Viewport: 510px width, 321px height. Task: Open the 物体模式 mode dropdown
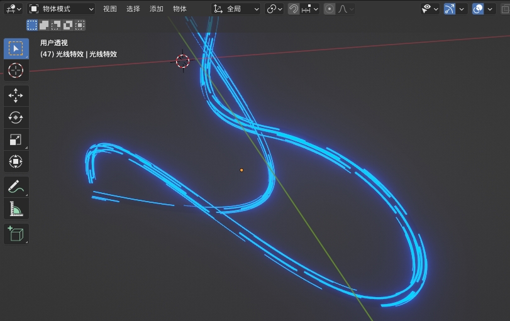point(61,9)
